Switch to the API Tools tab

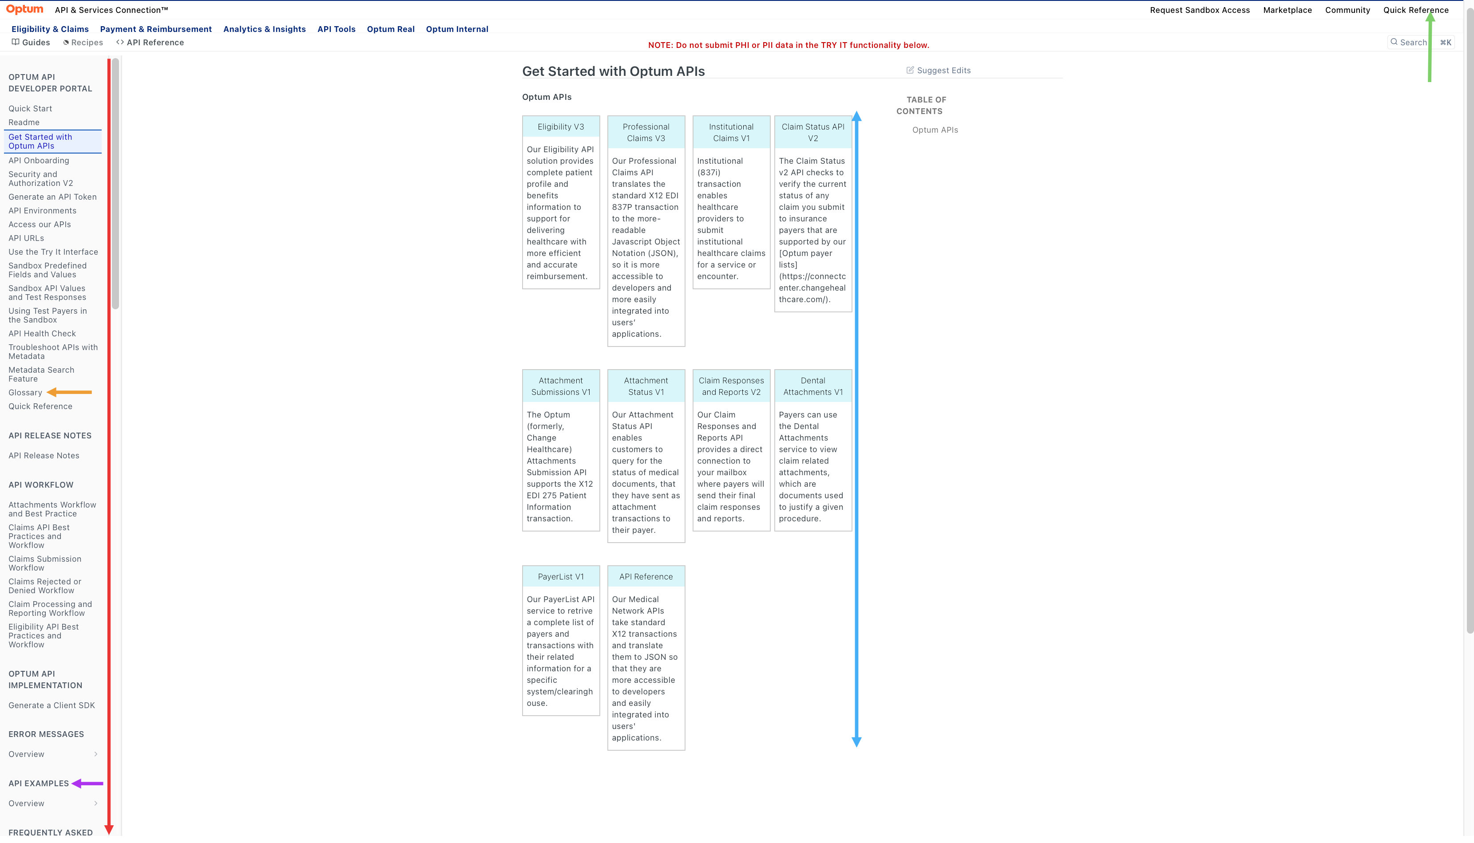[337, 29]
